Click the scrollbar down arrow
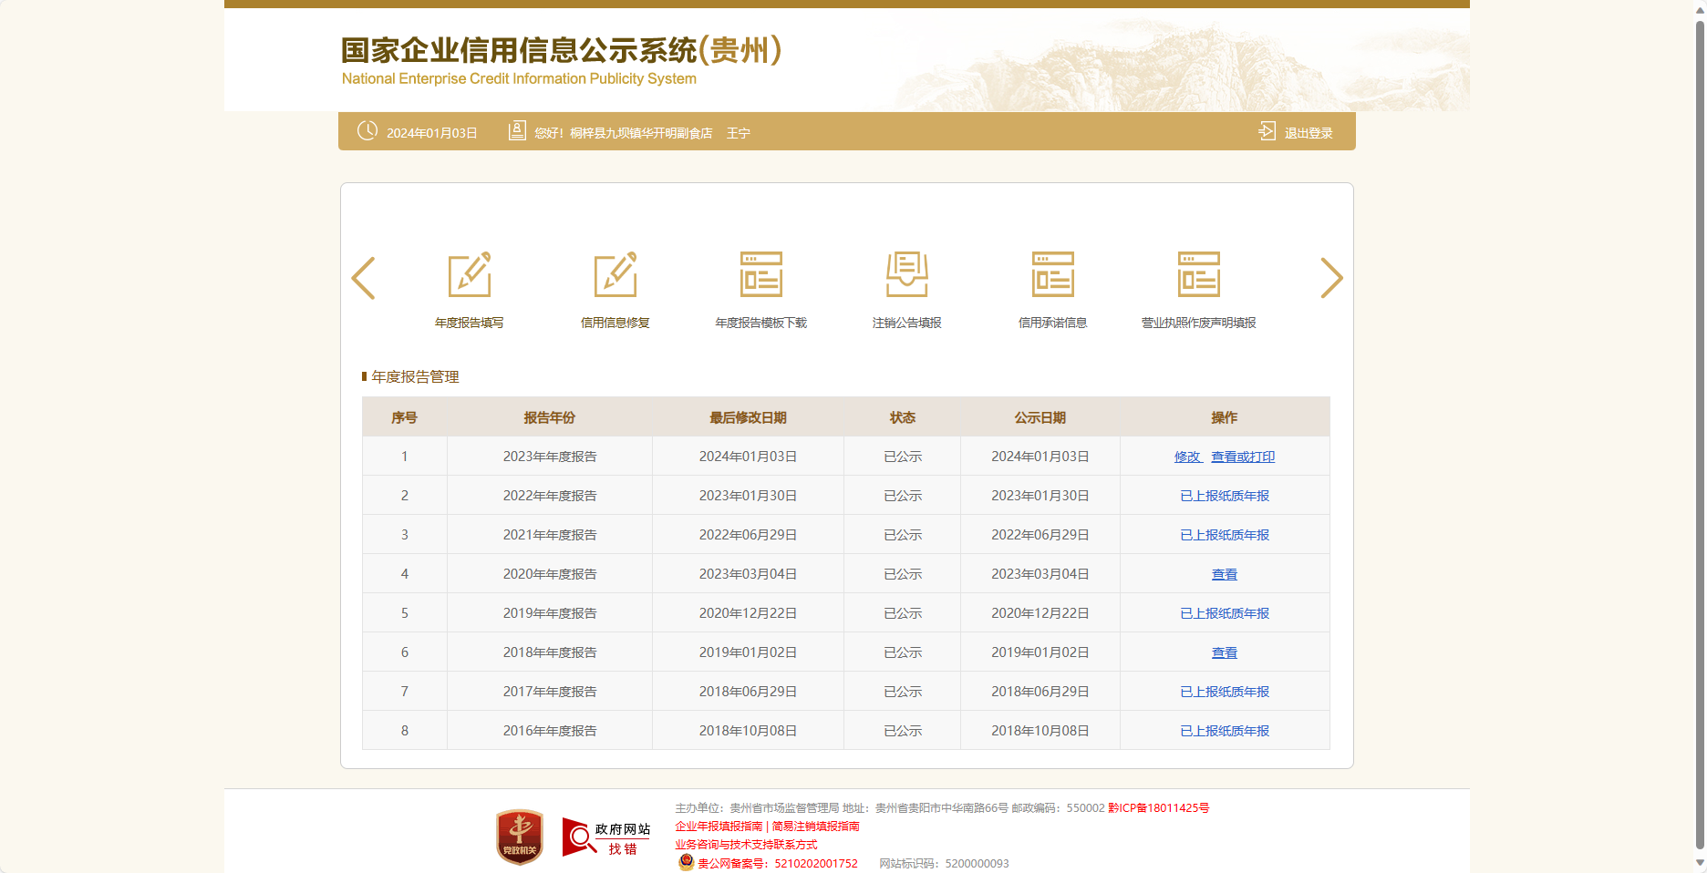 click(1700, 862)
